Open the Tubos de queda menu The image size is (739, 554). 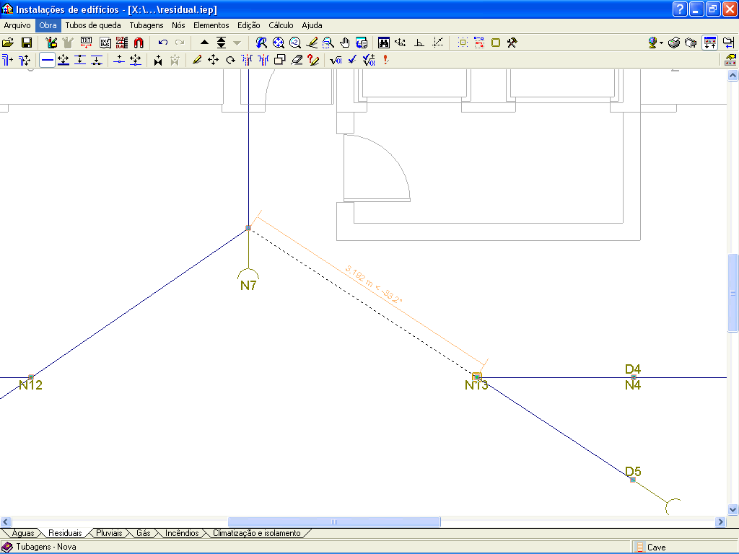pyautogui.click(x=93, y=25)
